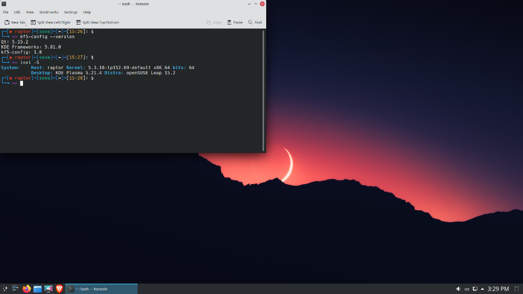Open the KDE application launcher

[5, 289]
